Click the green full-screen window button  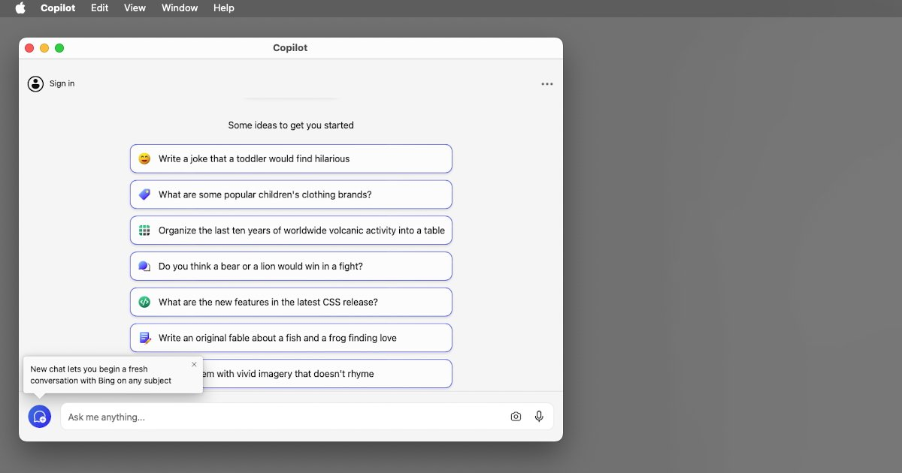(59, 48)
